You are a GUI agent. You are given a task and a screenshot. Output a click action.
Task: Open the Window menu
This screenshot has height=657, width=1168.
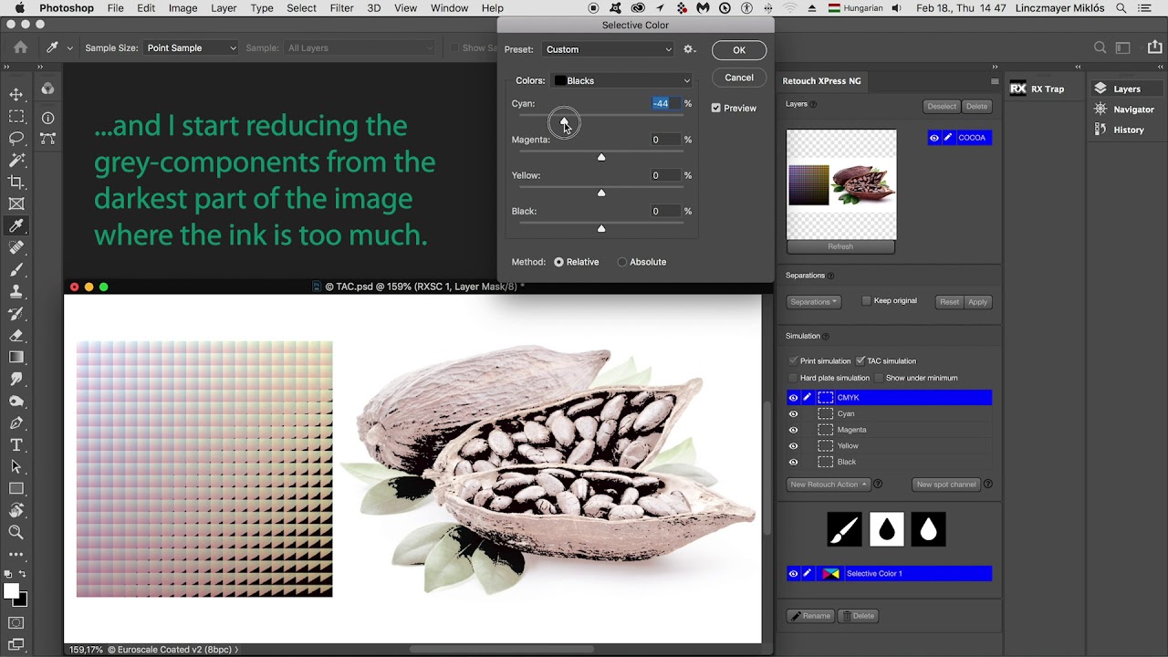coord(449,8)
